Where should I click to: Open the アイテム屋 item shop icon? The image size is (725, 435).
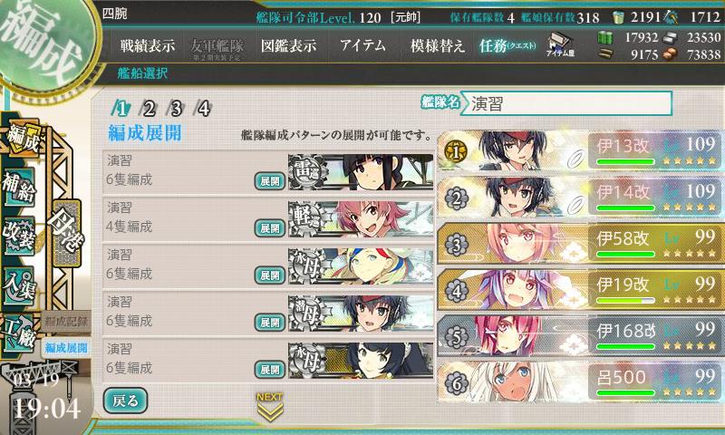(559, 44)
